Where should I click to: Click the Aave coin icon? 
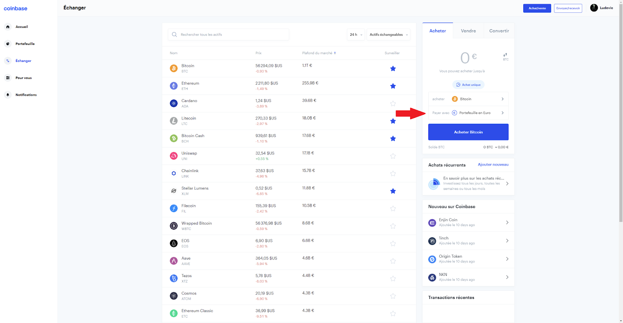click(x=174, y=261)
